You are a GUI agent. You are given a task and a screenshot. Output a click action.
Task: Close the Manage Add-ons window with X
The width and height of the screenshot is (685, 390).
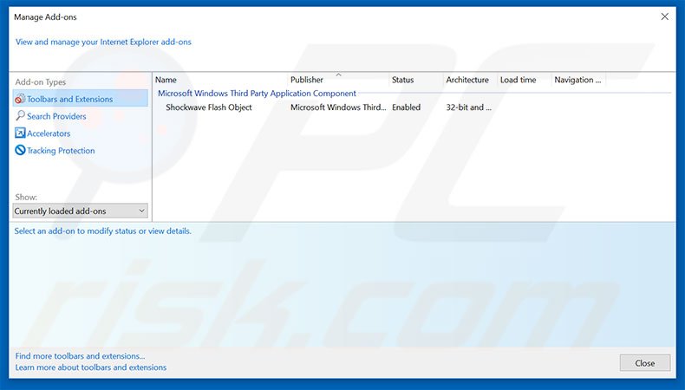(x=664, y=16)
